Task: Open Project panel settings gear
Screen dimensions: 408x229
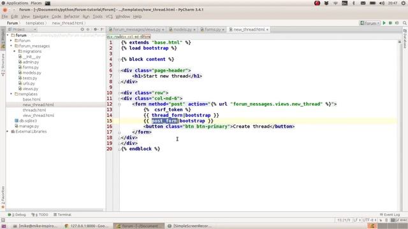Action: click(x=96, y=29)
